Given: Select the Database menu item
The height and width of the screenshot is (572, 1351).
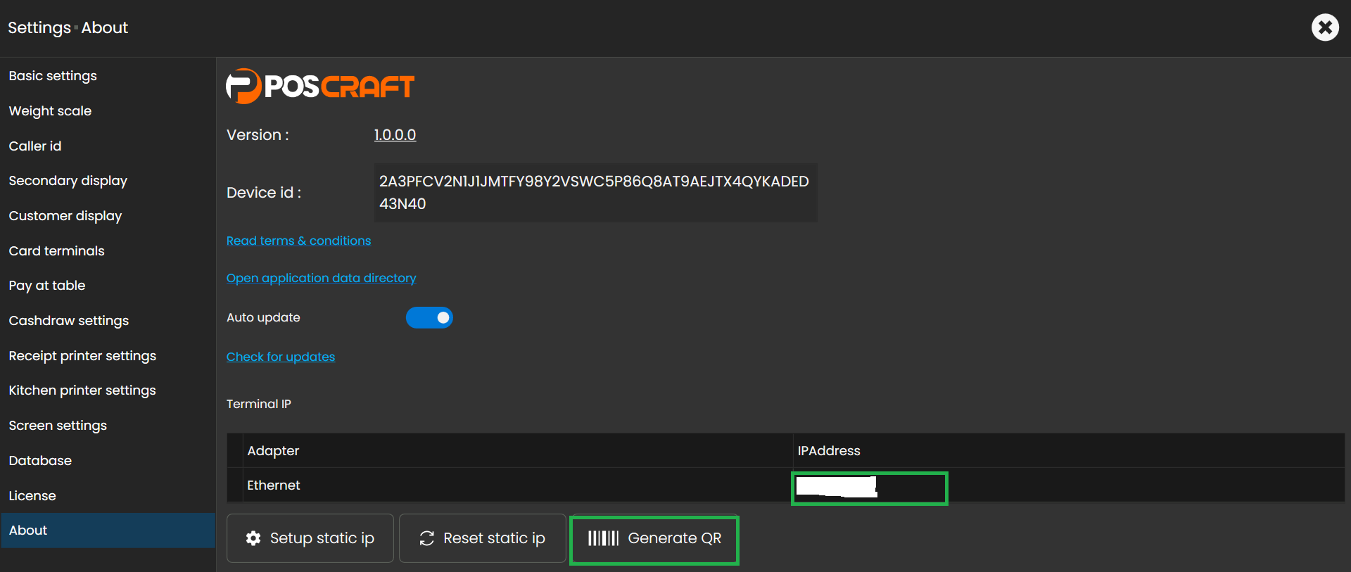Looking at the screenshot, I should coord(40,461).
